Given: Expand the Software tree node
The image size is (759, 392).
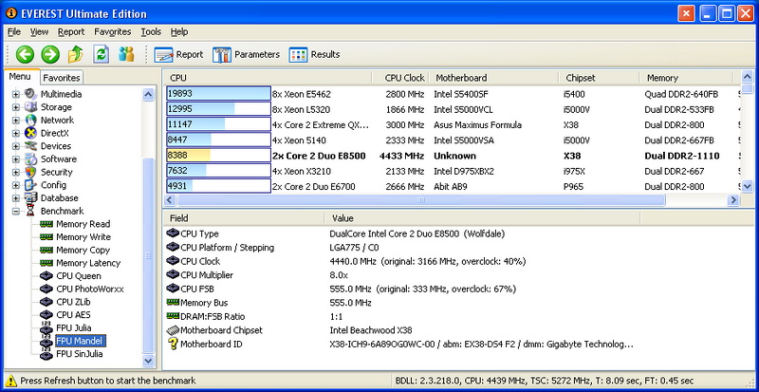Looking at the screenshot, I should click(16, 159).
